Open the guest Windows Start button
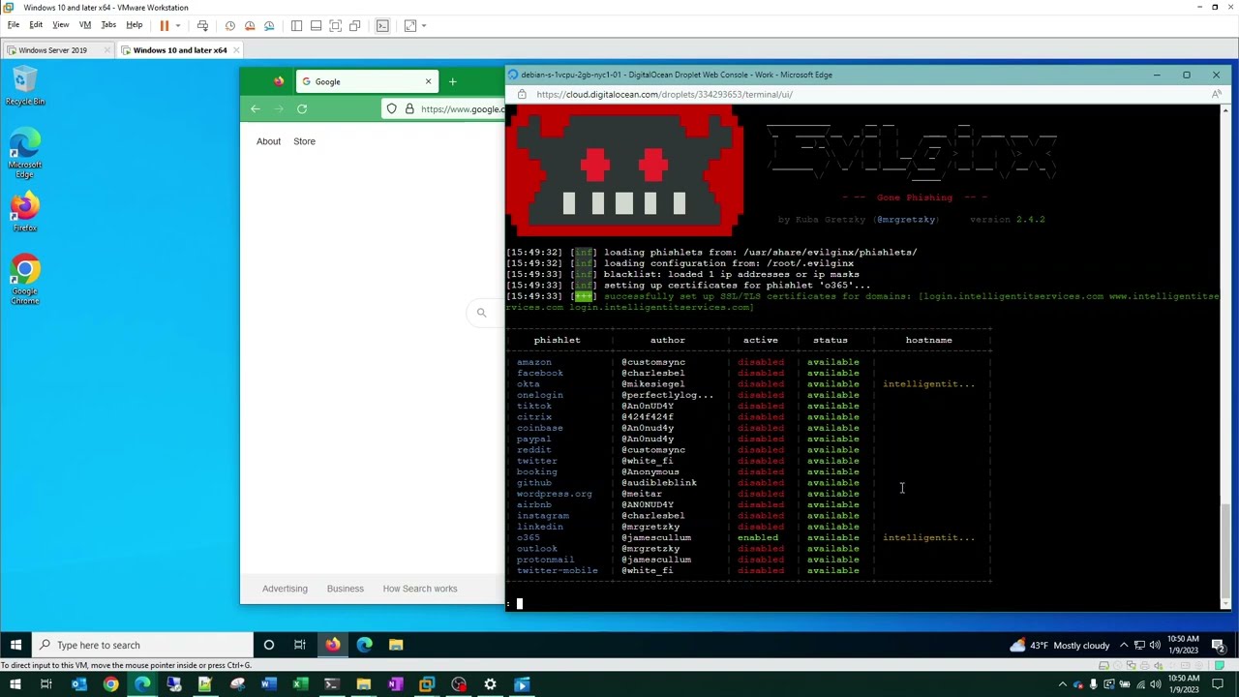1239x697 pixels. pos(15,645)
